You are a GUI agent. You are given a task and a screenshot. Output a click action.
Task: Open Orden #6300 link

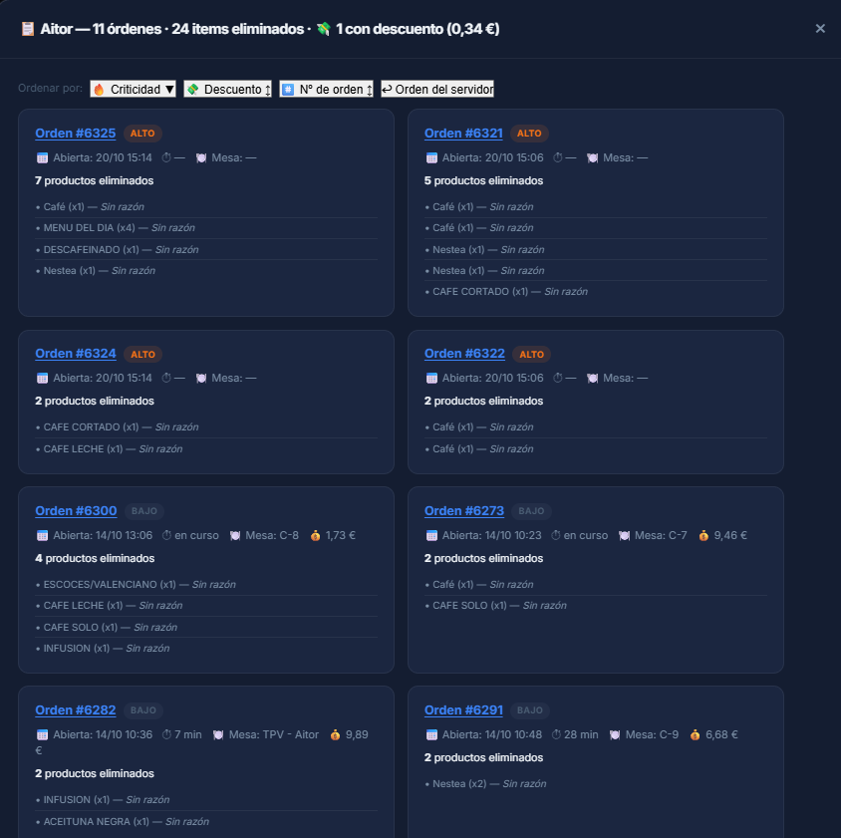[x=76, y=511]
